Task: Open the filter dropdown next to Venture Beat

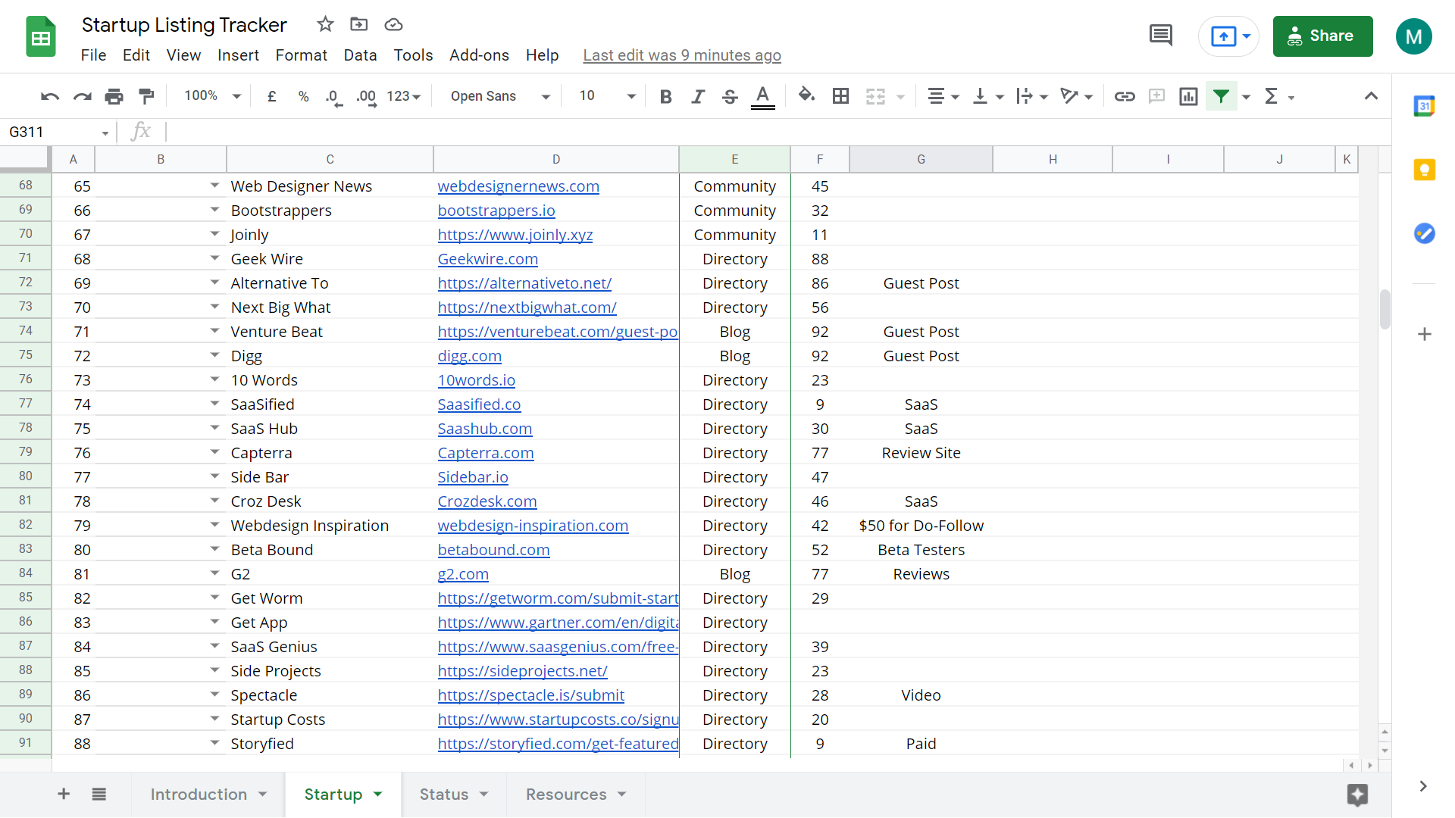Action: [214, 331]
